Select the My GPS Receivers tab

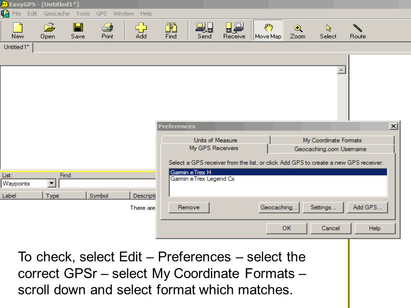(x=214, y=148)
